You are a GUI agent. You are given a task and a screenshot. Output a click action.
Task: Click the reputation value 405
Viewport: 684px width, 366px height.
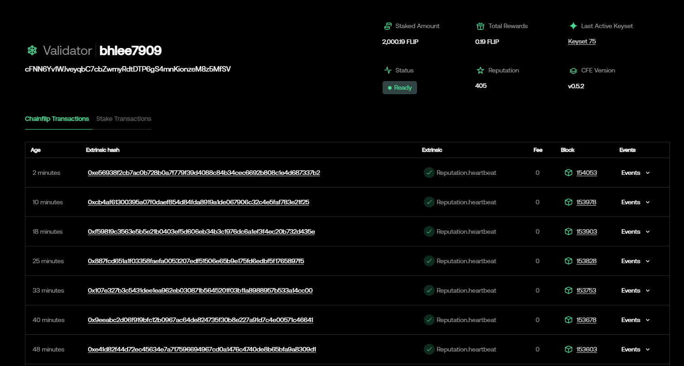click(x=481, y=86)
